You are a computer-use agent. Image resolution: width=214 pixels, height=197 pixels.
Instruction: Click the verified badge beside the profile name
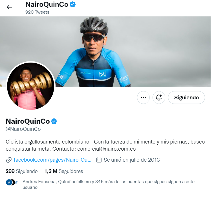click(54, 121)
